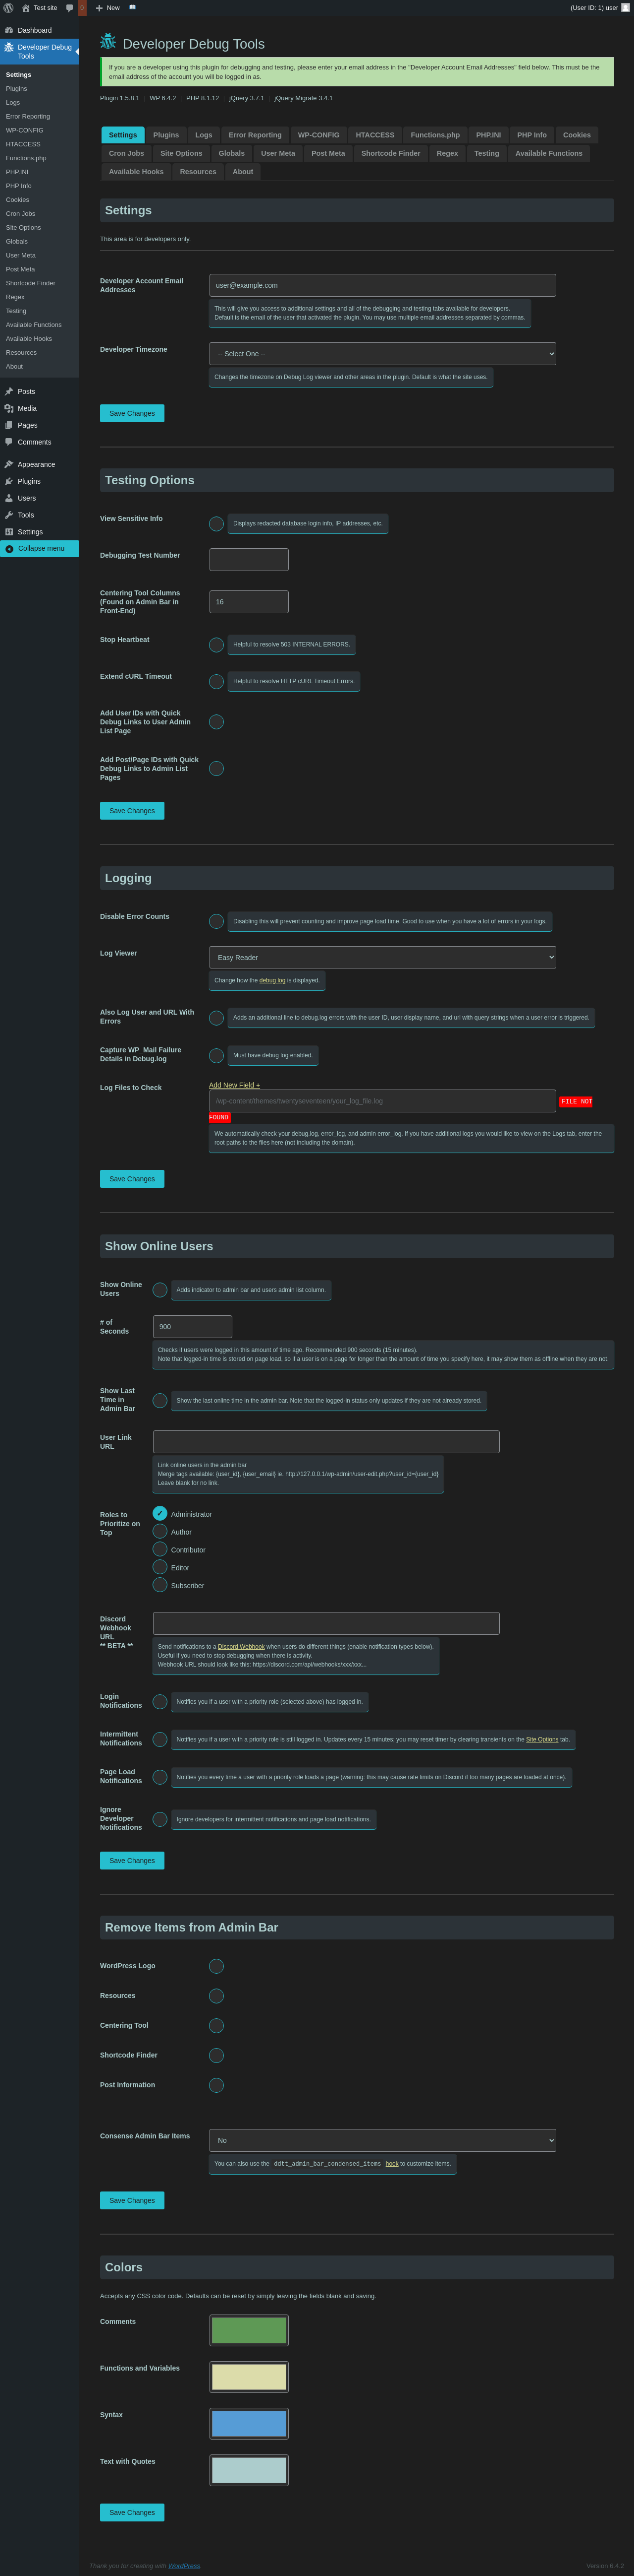Click the User Link URL field
Viewport: 634px width, 2576px height.
(325, 1442)
